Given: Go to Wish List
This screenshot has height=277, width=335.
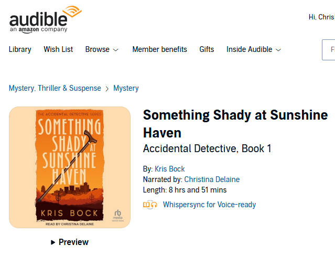Looking at the screenshot, I should pyautogui.click(x=58, y=49).
